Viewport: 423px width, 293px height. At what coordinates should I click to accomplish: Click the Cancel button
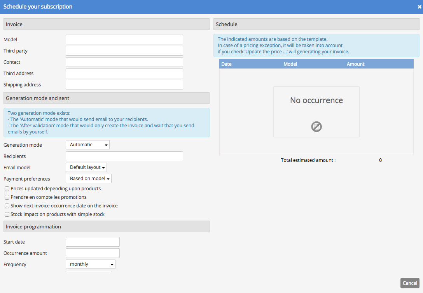pyautogui.click(x=410, y=283)
